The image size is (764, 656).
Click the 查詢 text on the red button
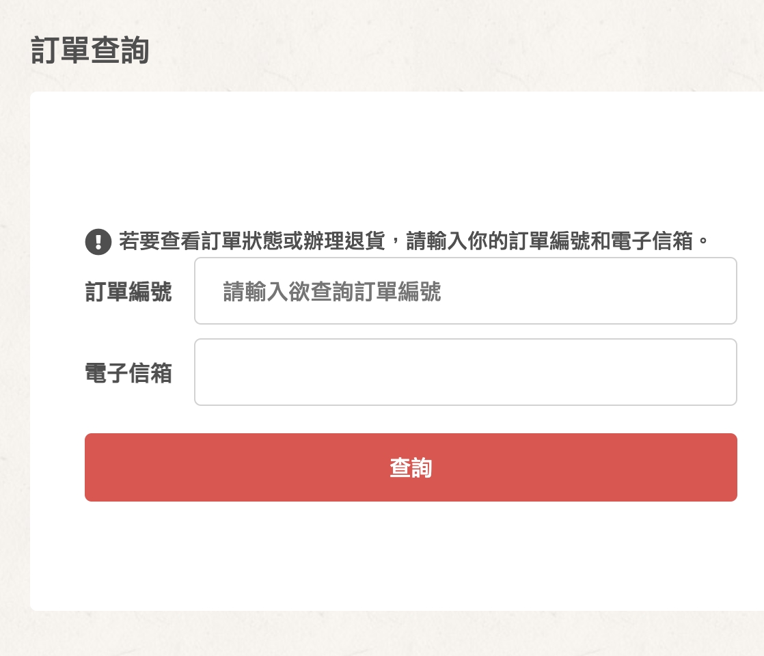point(411,467)
